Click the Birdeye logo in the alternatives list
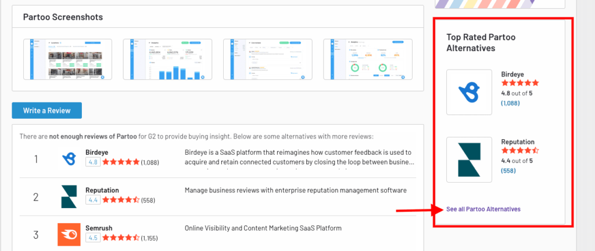Screen dimensions: 595x251 (x=69, y=158)
